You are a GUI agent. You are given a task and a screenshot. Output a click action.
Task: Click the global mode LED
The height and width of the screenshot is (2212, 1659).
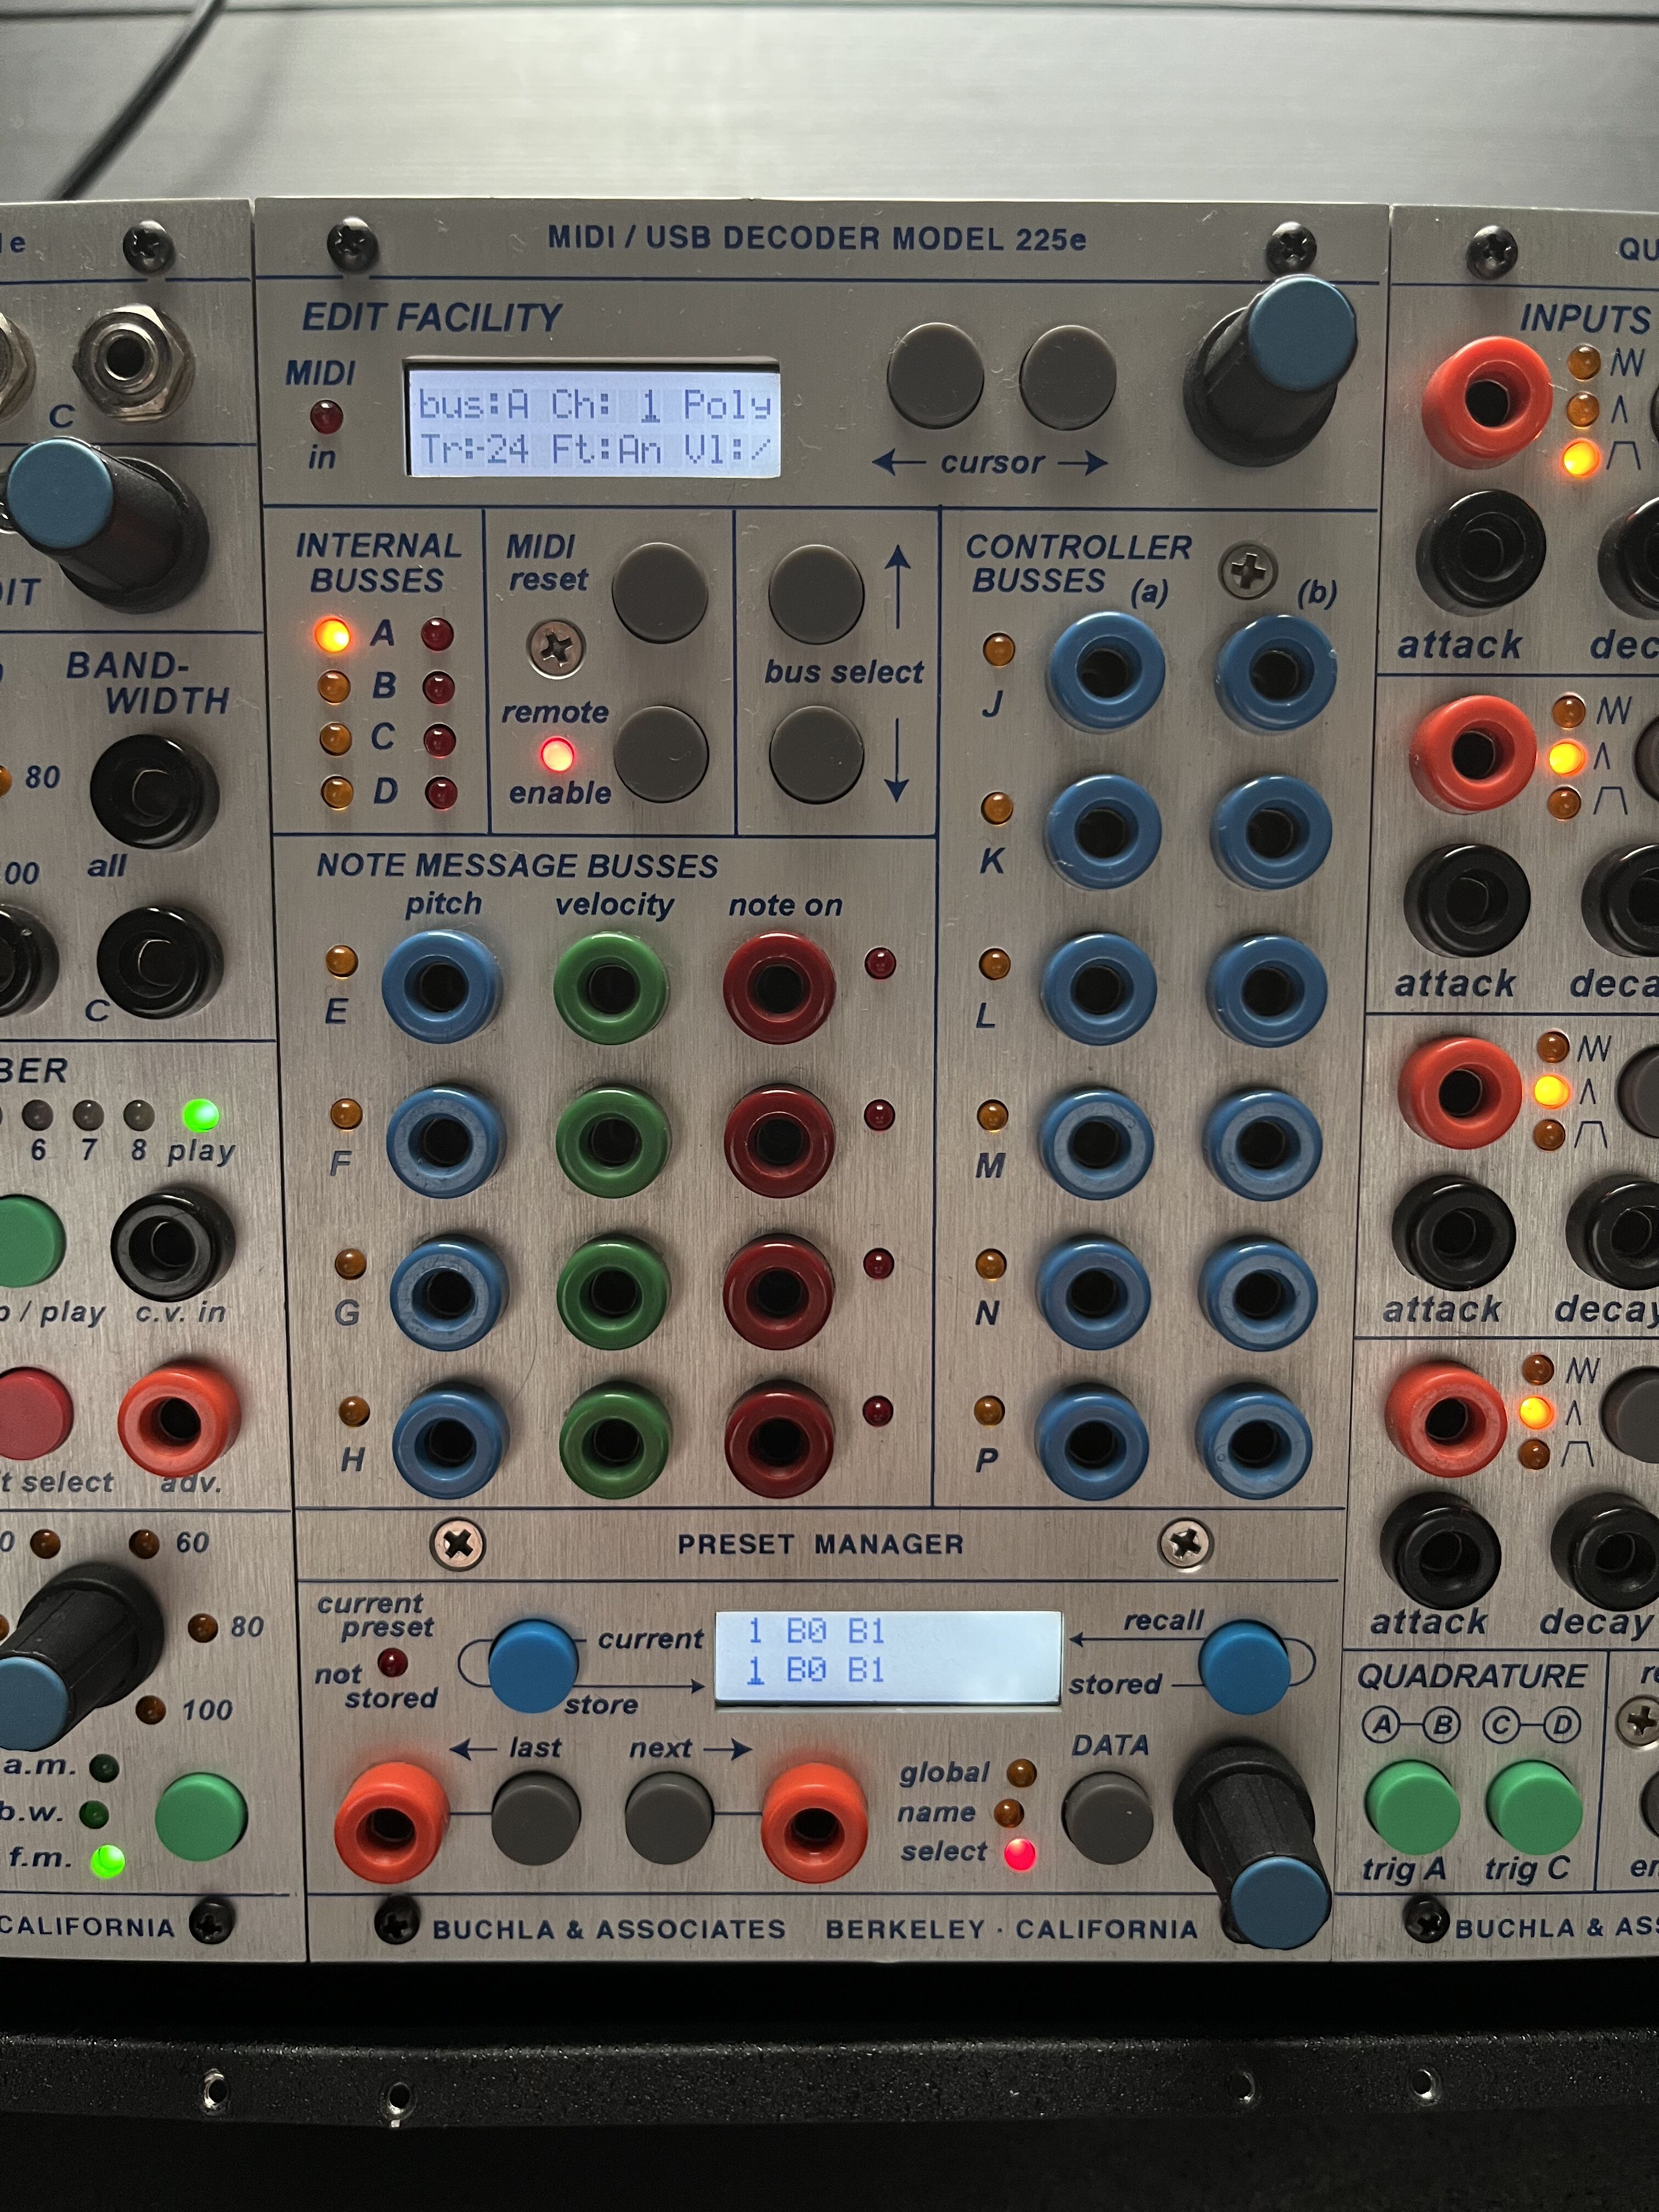click(1021, 1774)
